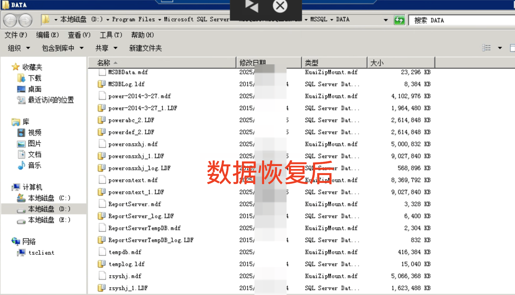Expand the 组织 dropdown
The height and width of the screenshot is (295, 515).
click(18, 48)
